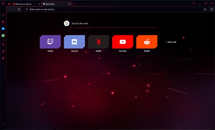
Task: Go forward to the next page
Action: pos(14,9)
